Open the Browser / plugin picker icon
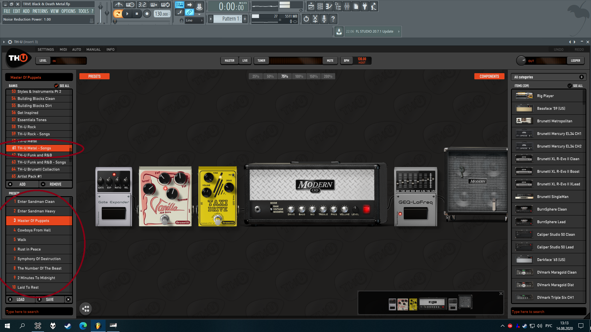Viewport: 591px width, 332px height. pyautogui.click(x=338, y=6)
